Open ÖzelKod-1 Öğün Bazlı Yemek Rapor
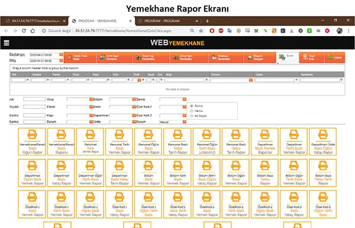 point(90,204)
